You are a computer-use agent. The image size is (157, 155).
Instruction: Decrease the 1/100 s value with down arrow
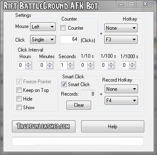(x=111, y=67)
